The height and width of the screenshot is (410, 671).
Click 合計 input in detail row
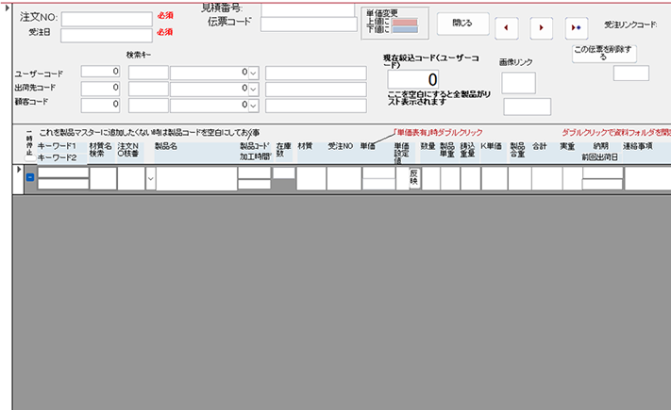pos(547,178)
